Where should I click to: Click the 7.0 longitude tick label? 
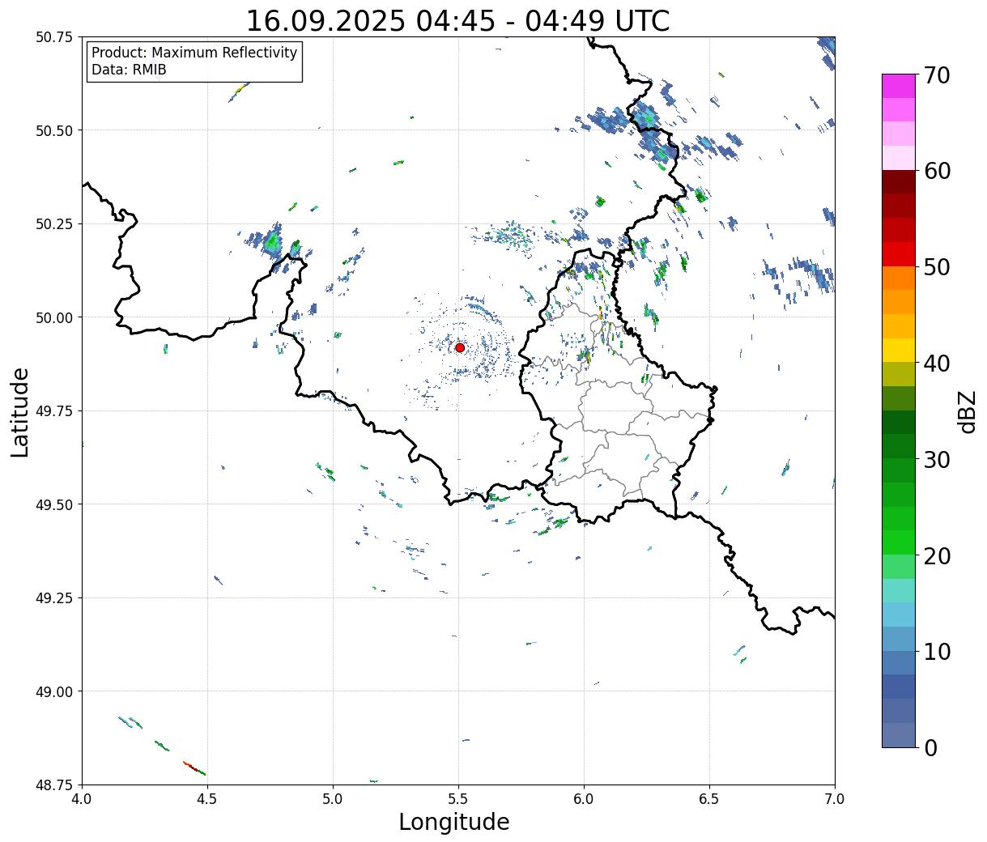(x=835, y=799)
